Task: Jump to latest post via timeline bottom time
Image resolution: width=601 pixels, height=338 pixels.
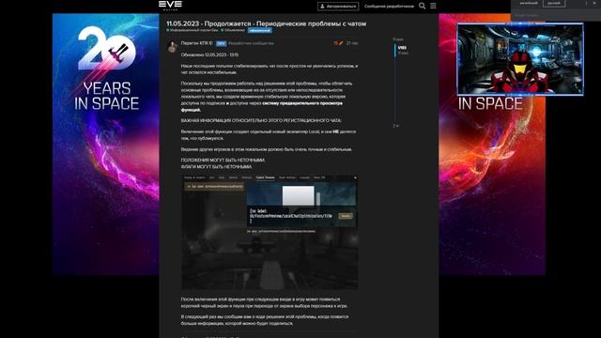Action: pos(395,126)
